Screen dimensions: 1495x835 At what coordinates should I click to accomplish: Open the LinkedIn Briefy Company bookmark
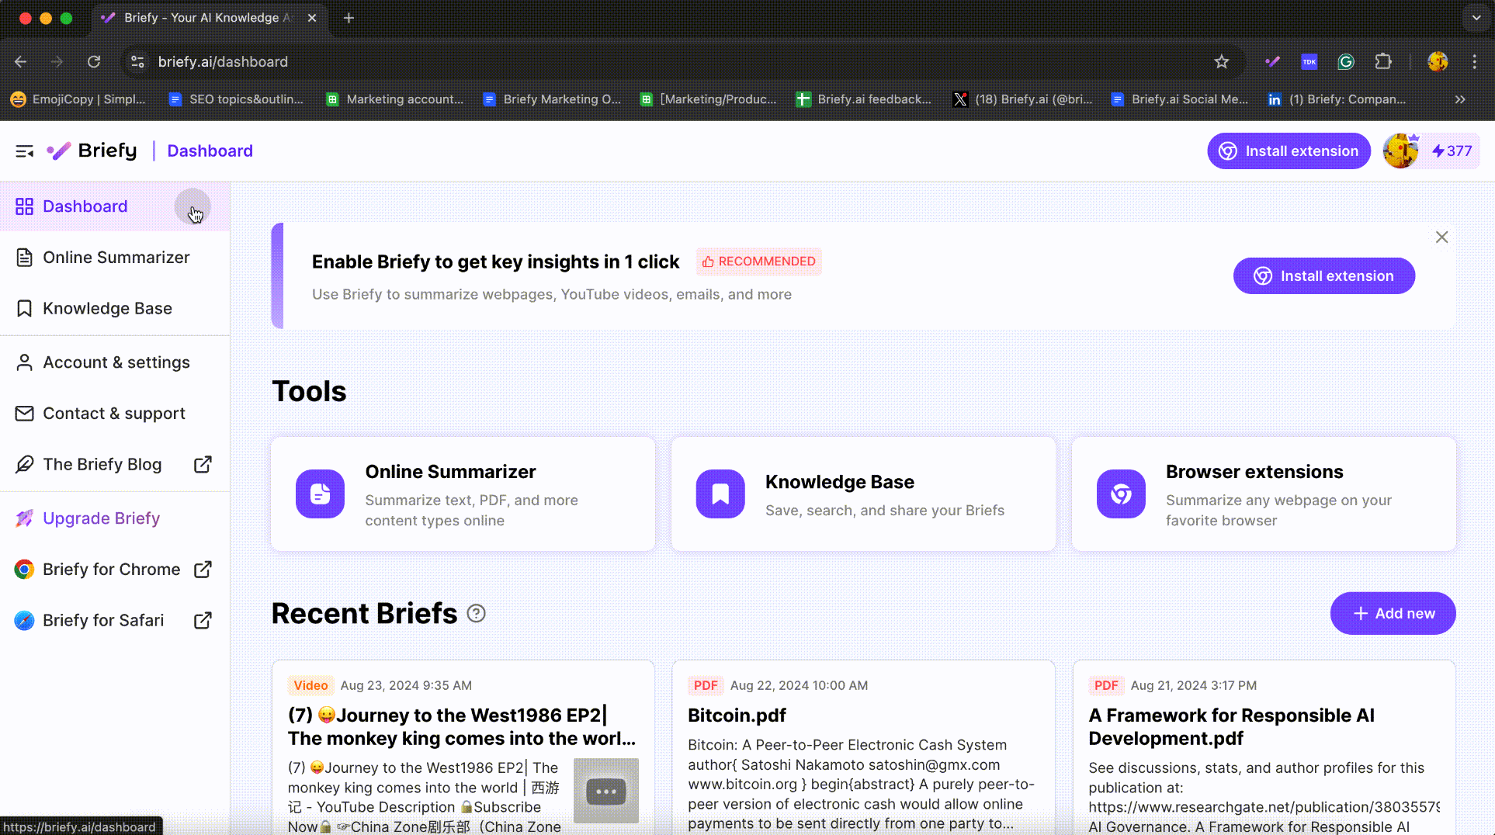[1337, 99]
